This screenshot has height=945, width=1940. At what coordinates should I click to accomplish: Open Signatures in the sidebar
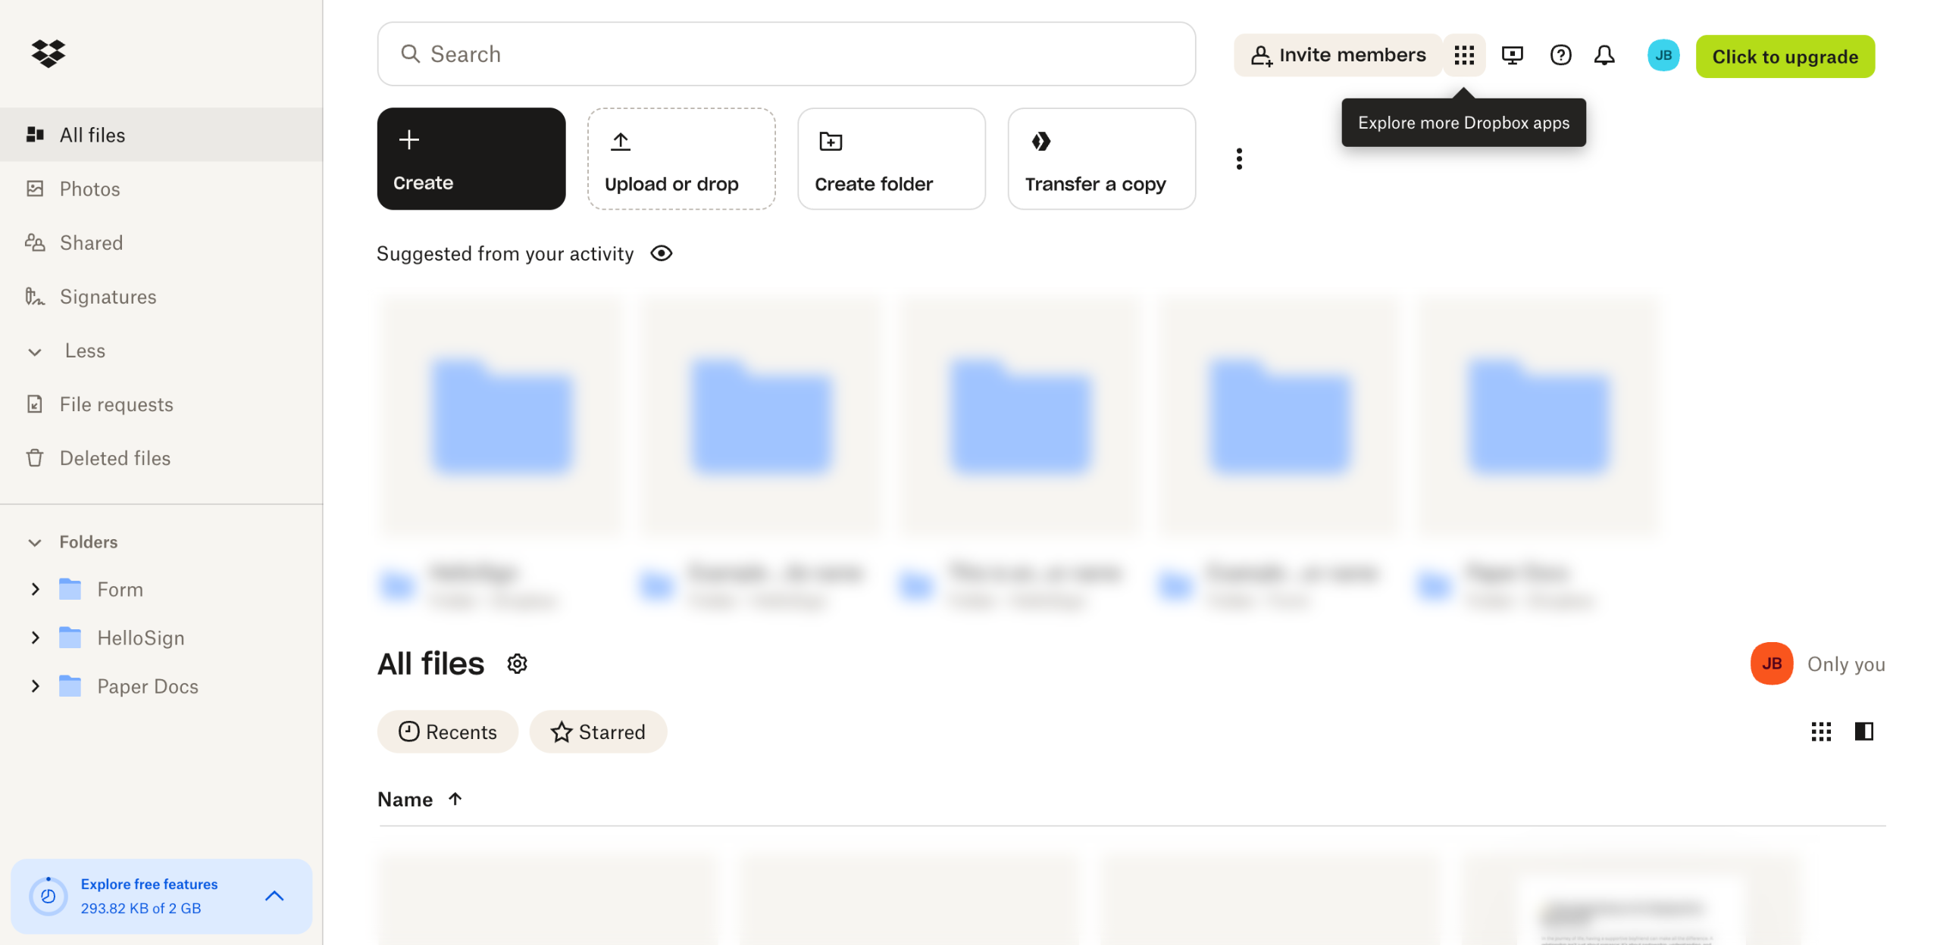[108, 297]
